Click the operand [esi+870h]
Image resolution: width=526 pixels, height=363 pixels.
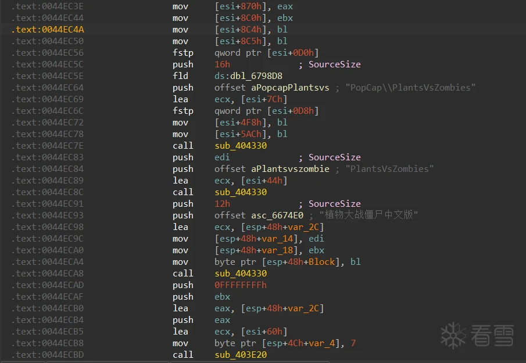[x=241, y=6]
